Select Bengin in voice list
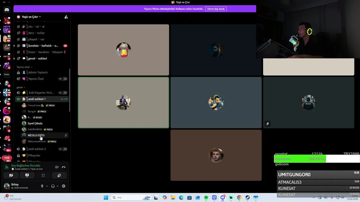Image resolution: width=360 pixels, height=202 pixels. pyautogui.click(x=44, y=111)
